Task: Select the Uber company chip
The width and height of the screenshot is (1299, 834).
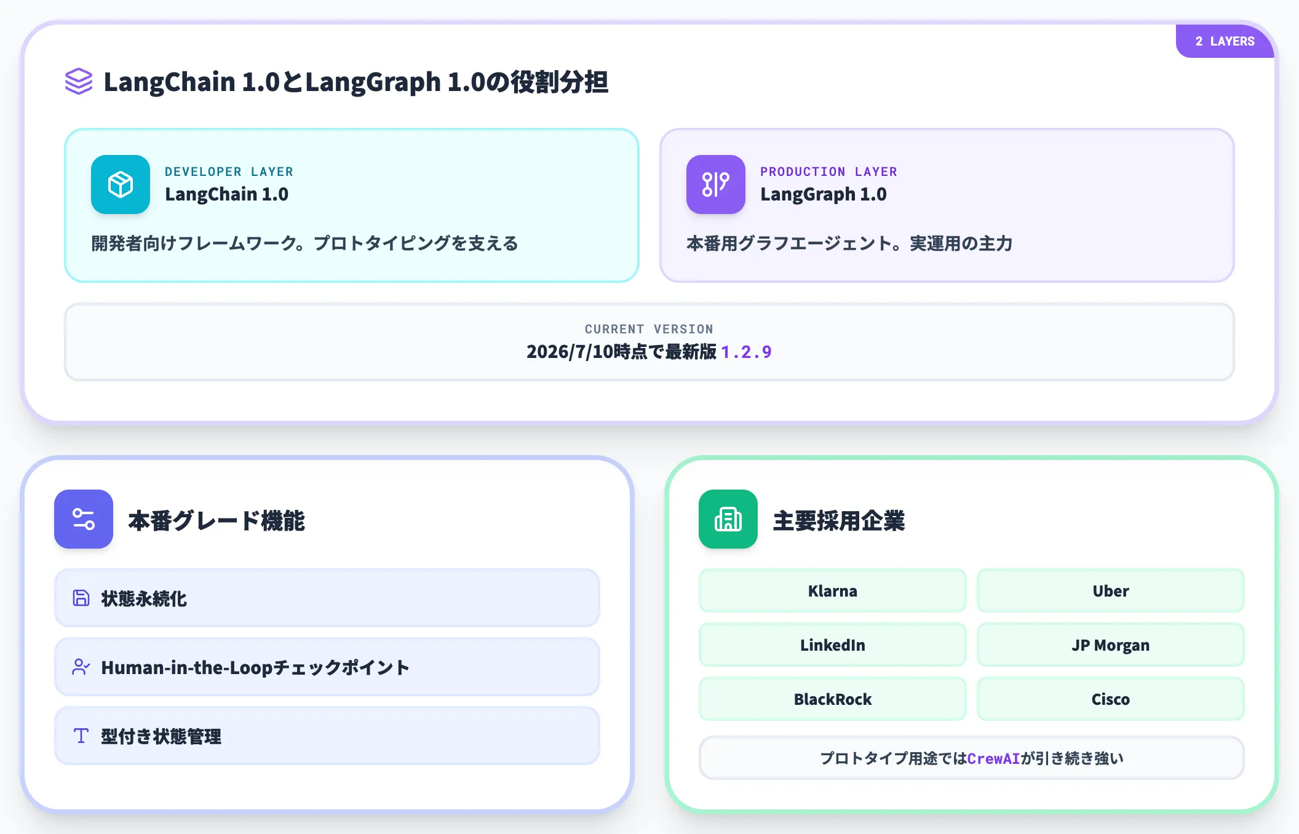Action: 1111,590
